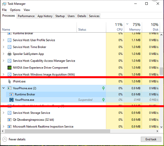Viewport: 164px width, 146px height.
Task: Click the Service Host: Time Broker gear icon
Action: click(x=9, y=47)
